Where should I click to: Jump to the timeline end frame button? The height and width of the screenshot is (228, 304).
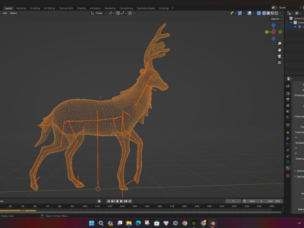(x=130, y=201)
